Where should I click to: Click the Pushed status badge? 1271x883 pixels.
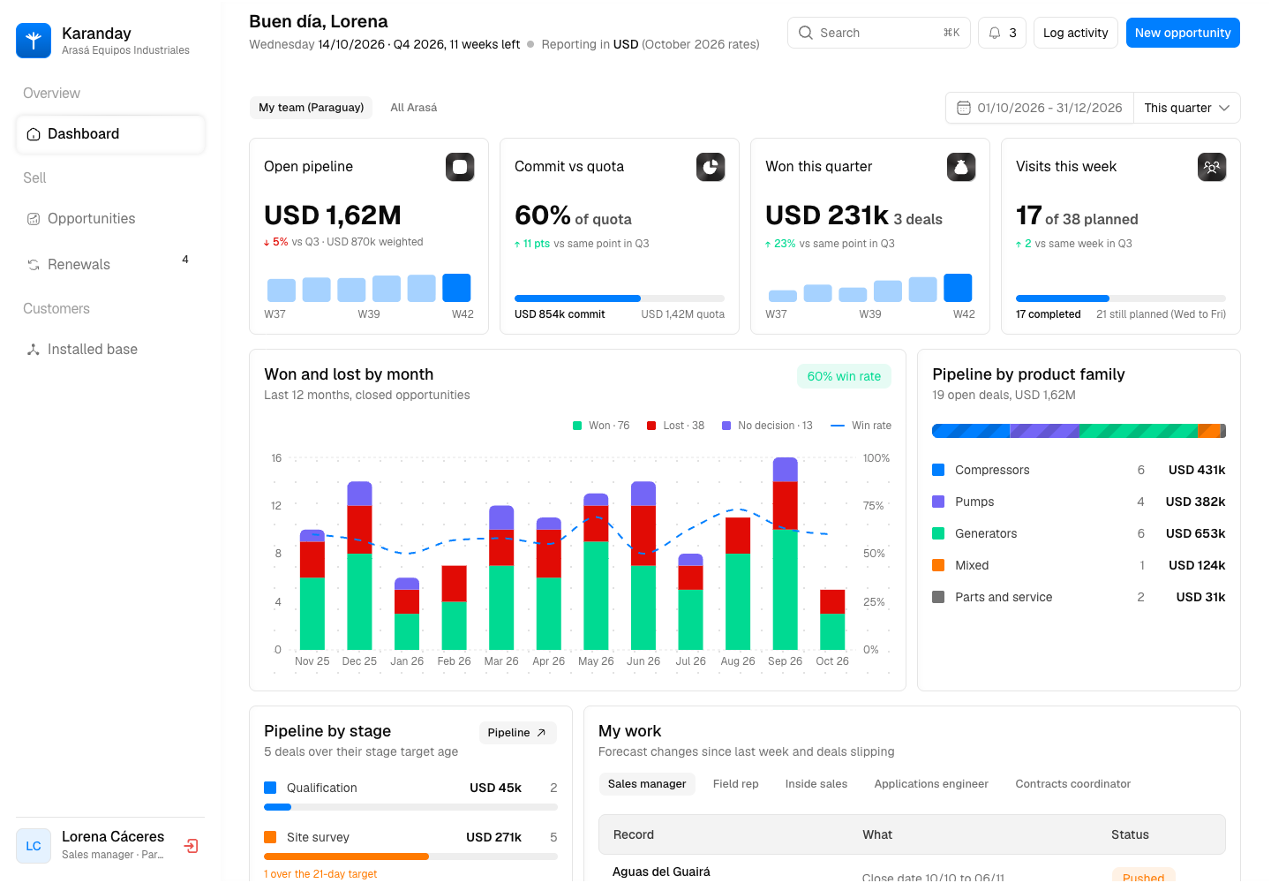(x=1143, y=876)
